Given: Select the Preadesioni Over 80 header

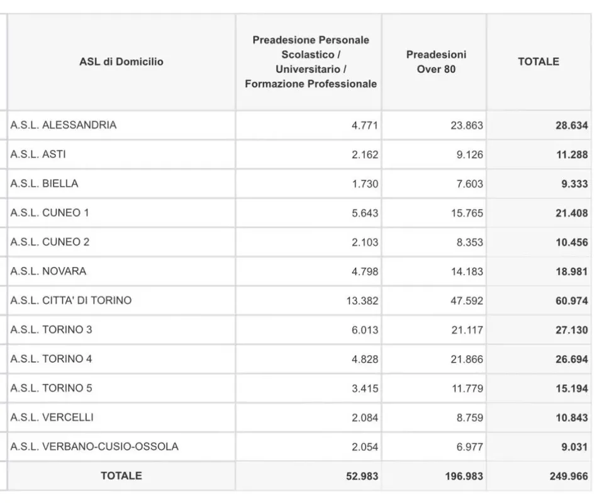Looking at the screenshot, I should pyautogui.click(x=436, y=62).
